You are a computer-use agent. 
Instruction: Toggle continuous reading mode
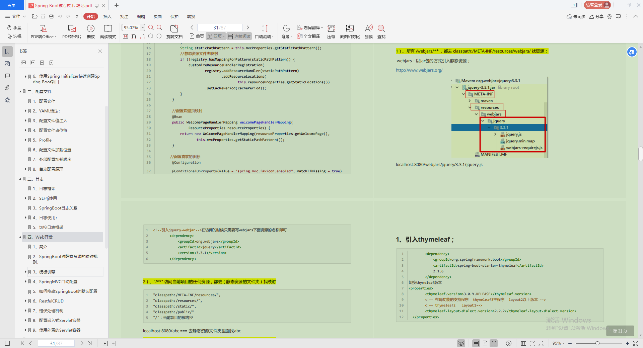[x=239, y=36]
